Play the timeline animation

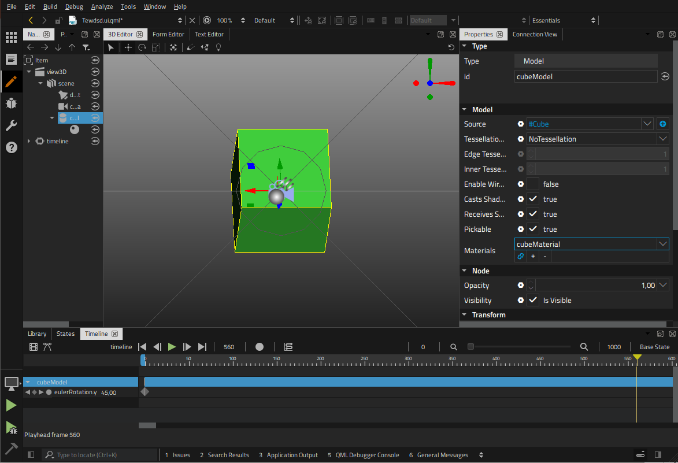tap(172, 347)
